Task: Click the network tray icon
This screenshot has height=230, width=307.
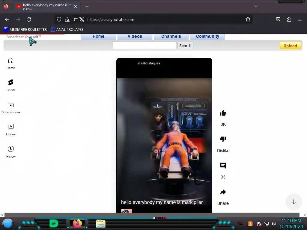Action: [267, 223]
